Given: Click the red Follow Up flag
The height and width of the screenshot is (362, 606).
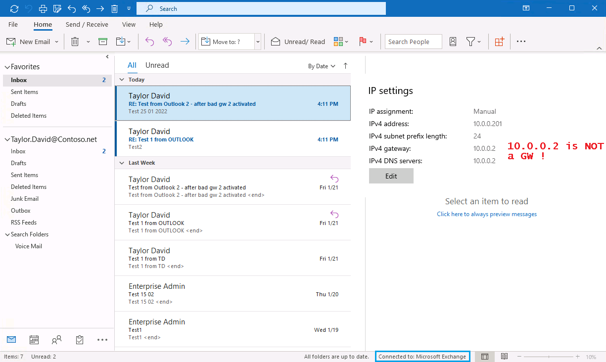Looking at the screenshot, I should (x=362, y=42).
